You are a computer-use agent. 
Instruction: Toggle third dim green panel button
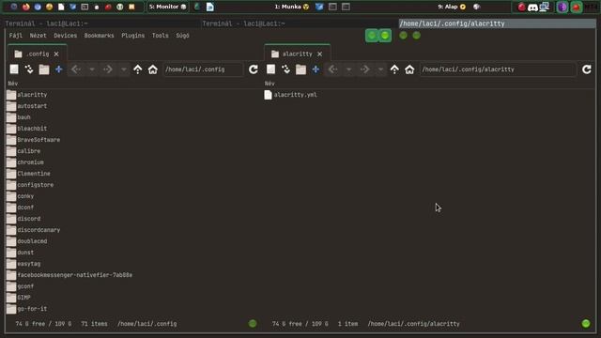pyautogui.click(x=403, y=36)
